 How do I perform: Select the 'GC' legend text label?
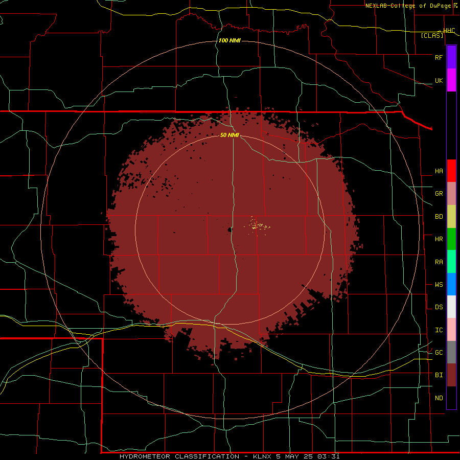(439, 353)
